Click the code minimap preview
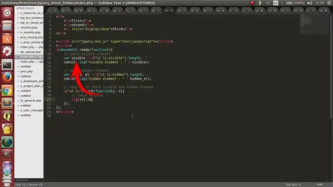 tap(314, 24)
